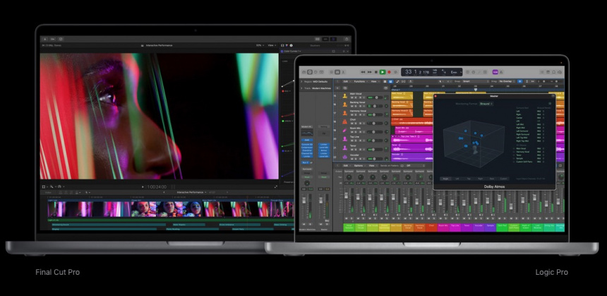Mute the Choir track
This screenshot has width=607, height=296.
(x=352, y=123)
